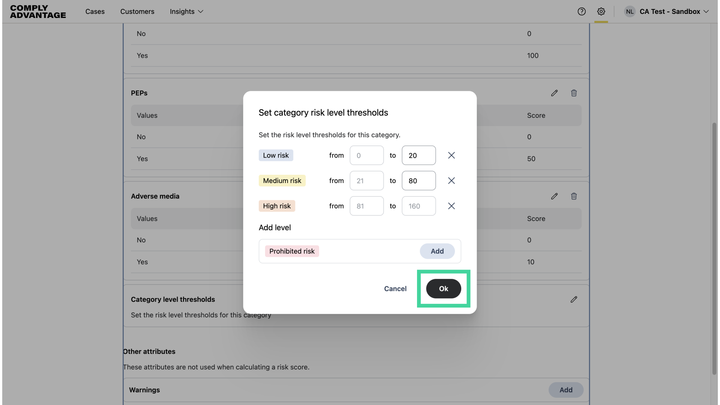This screenshot has width=720, height=405.
Task: Remove the Medium risk row using X icon
Action: click(451, 180)
